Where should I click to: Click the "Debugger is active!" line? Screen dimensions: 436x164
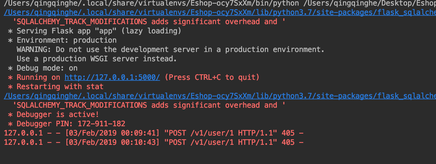pos(58,114)
